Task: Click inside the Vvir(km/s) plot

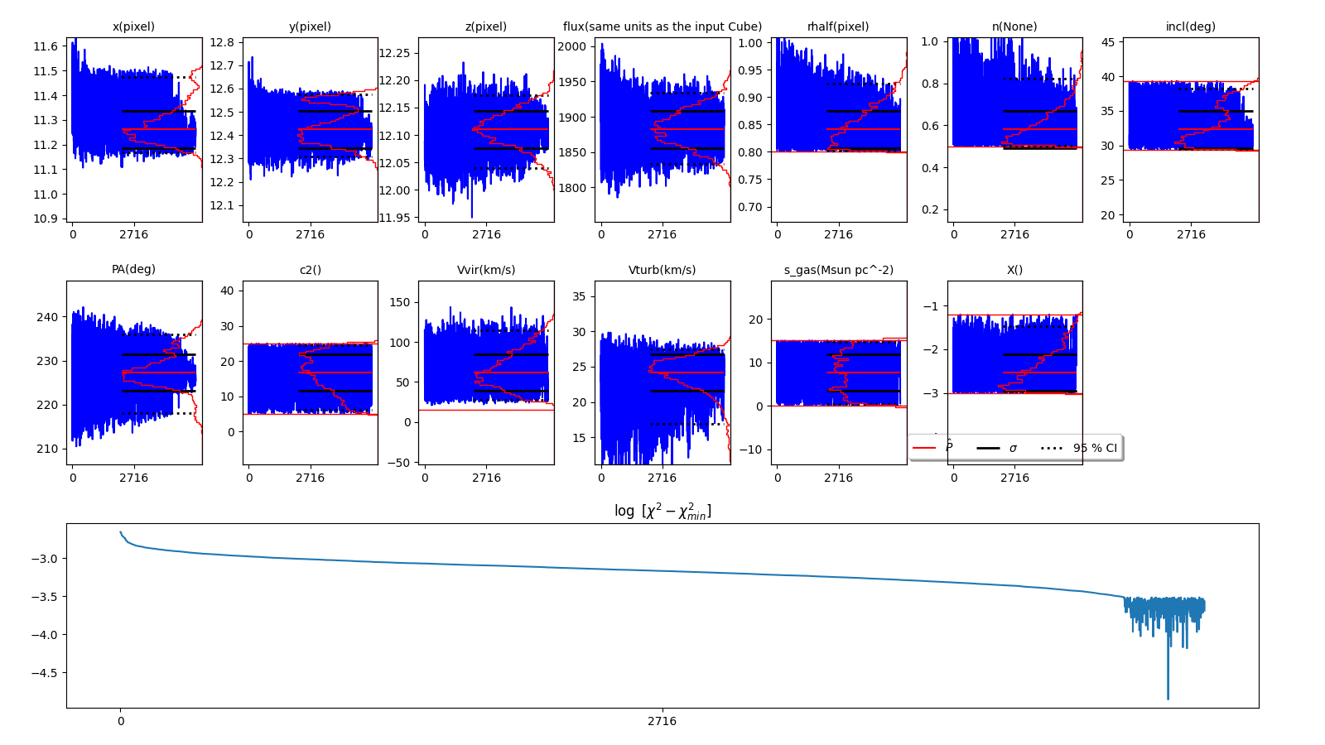Action: [486, 372]
